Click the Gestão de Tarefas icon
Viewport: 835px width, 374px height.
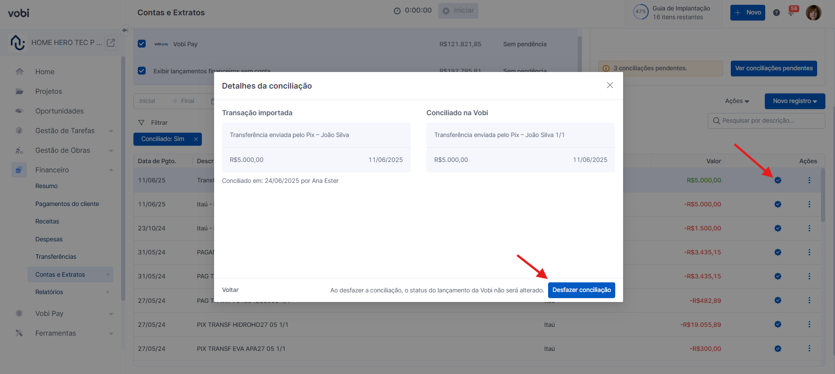point(19,130)
